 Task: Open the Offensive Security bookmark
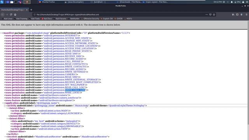90,19
